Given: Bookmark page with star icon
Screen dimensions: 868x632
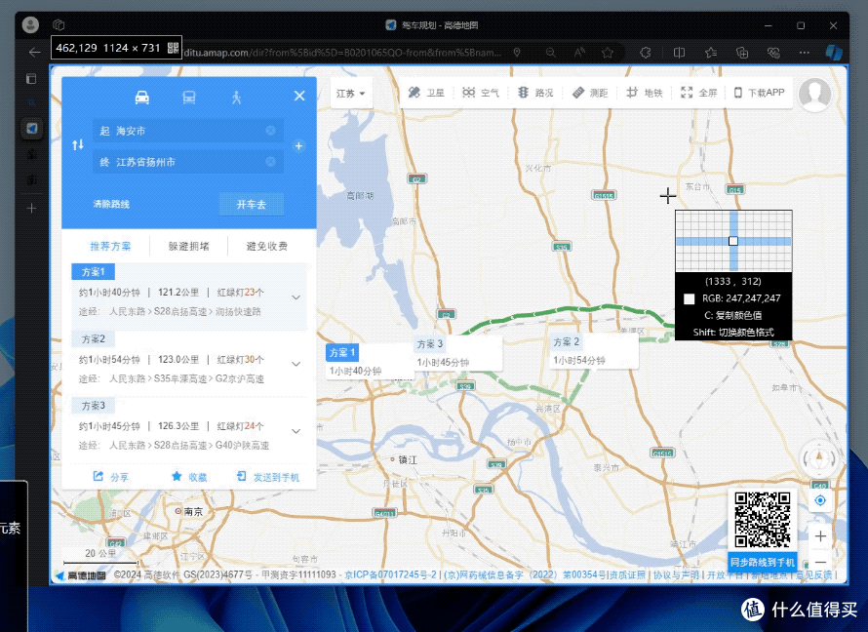Looking at the screenshot, I should 608,53.
